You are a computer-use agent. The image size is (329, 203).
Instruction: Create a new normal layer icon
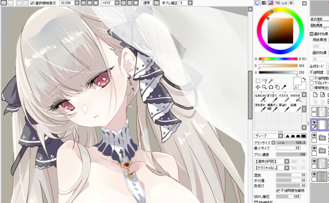(315, 95)
